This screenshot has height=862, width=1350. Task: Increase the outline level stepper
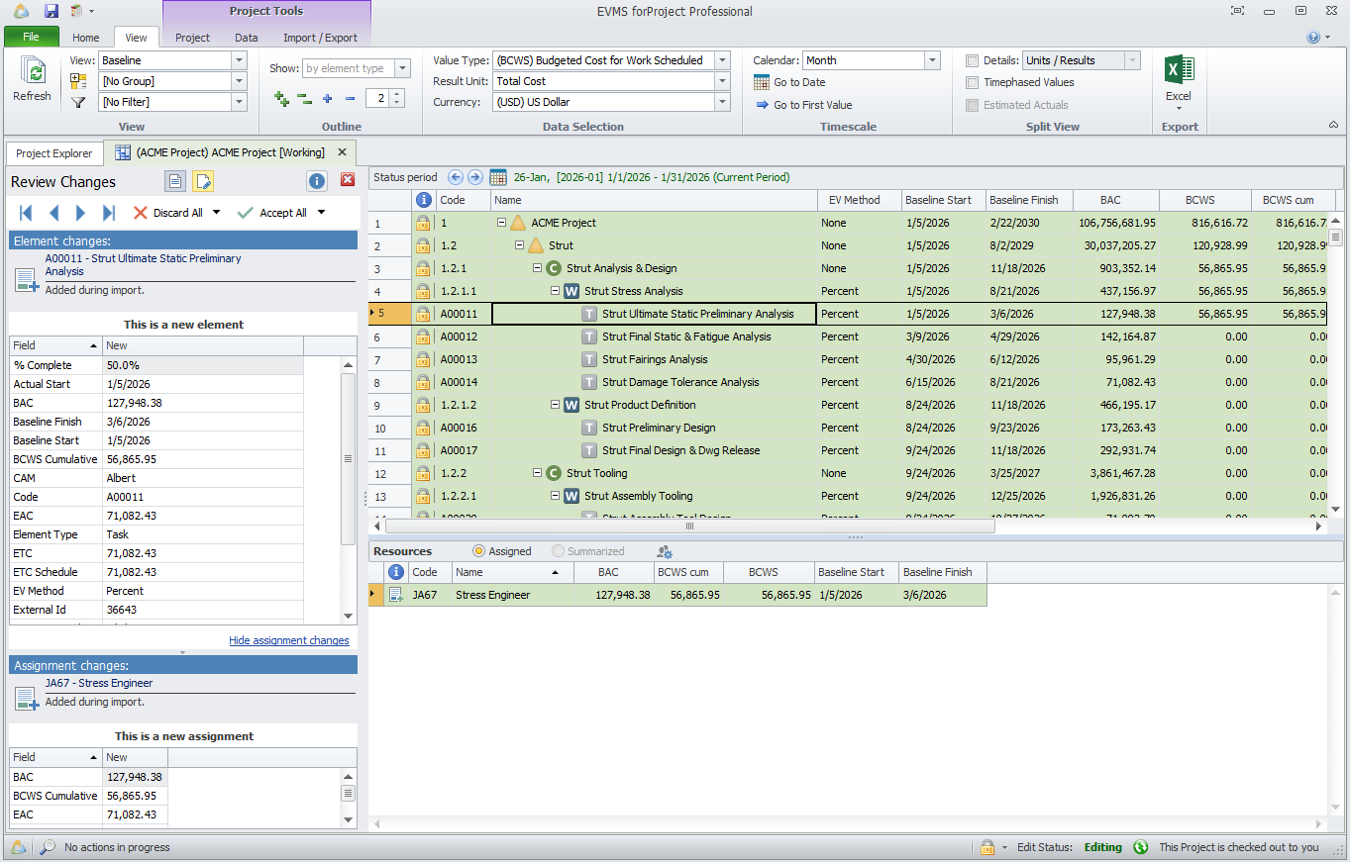click(x=397, y=94)
